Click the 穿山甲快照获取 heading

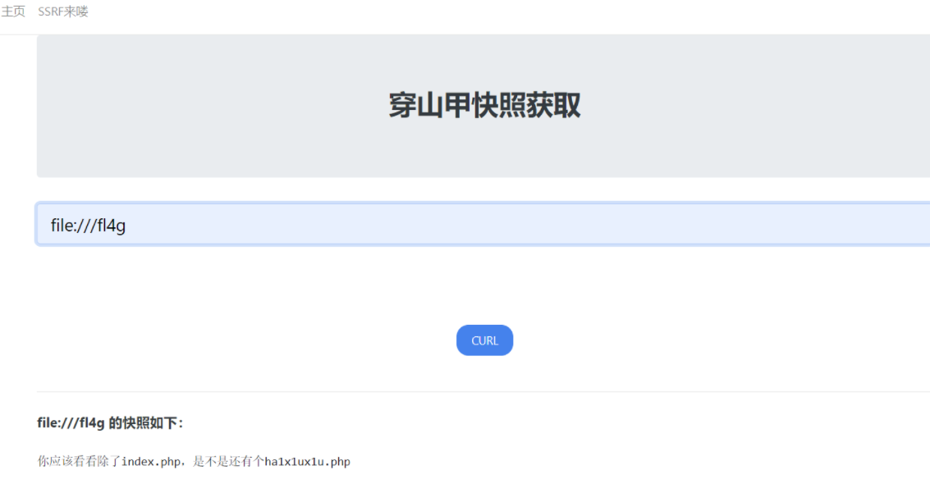(x=484, y=106)
